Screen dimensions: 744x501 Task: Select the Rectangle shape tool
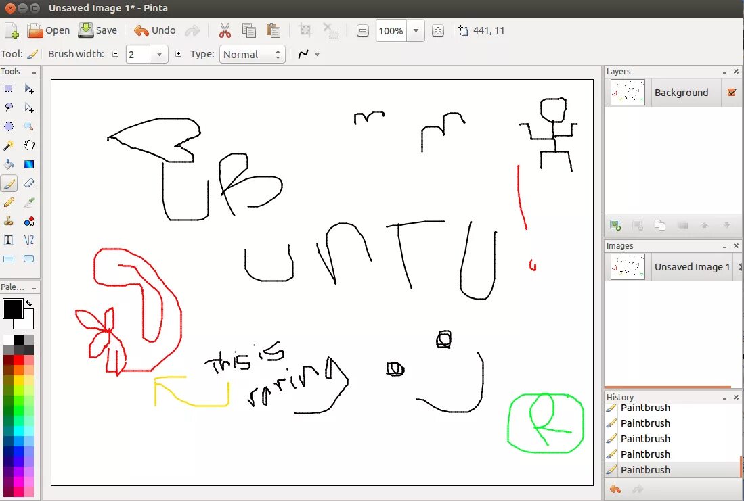9,259
